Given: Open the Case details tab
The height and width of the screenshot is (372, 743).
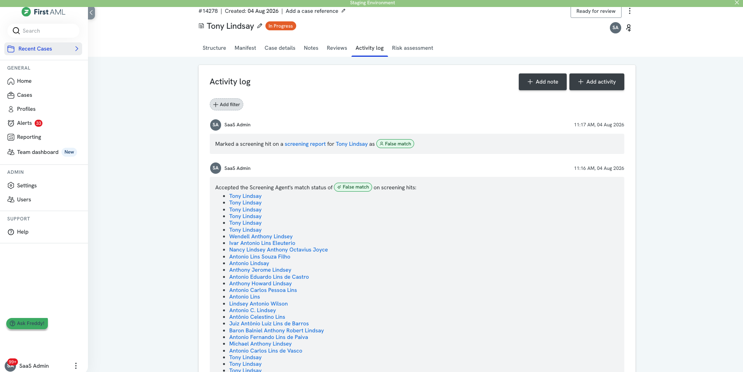Looking at the screenshot, I should (x=280, y=48).
